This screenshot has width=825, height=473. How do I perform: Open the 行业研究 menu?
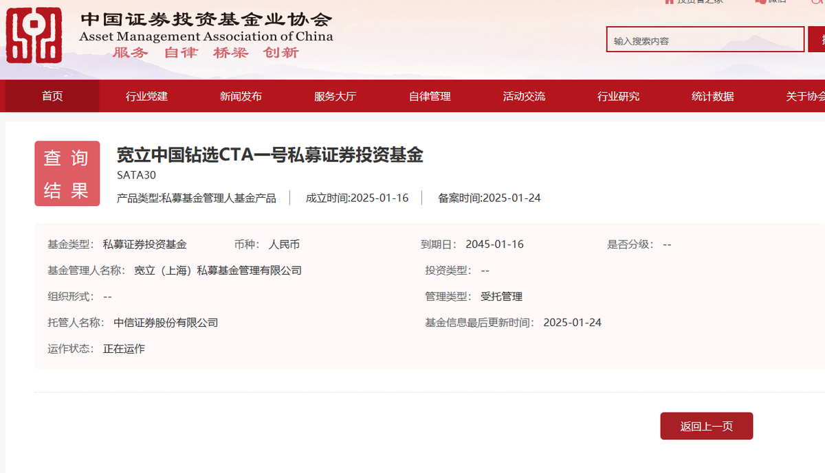click(x=618, y=96)
